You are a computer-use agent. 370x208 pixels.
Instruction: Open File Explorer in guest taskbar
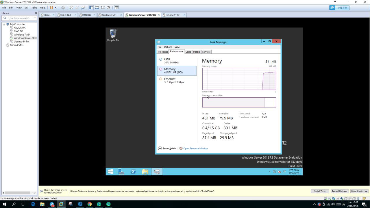click(x=145, y=172)
